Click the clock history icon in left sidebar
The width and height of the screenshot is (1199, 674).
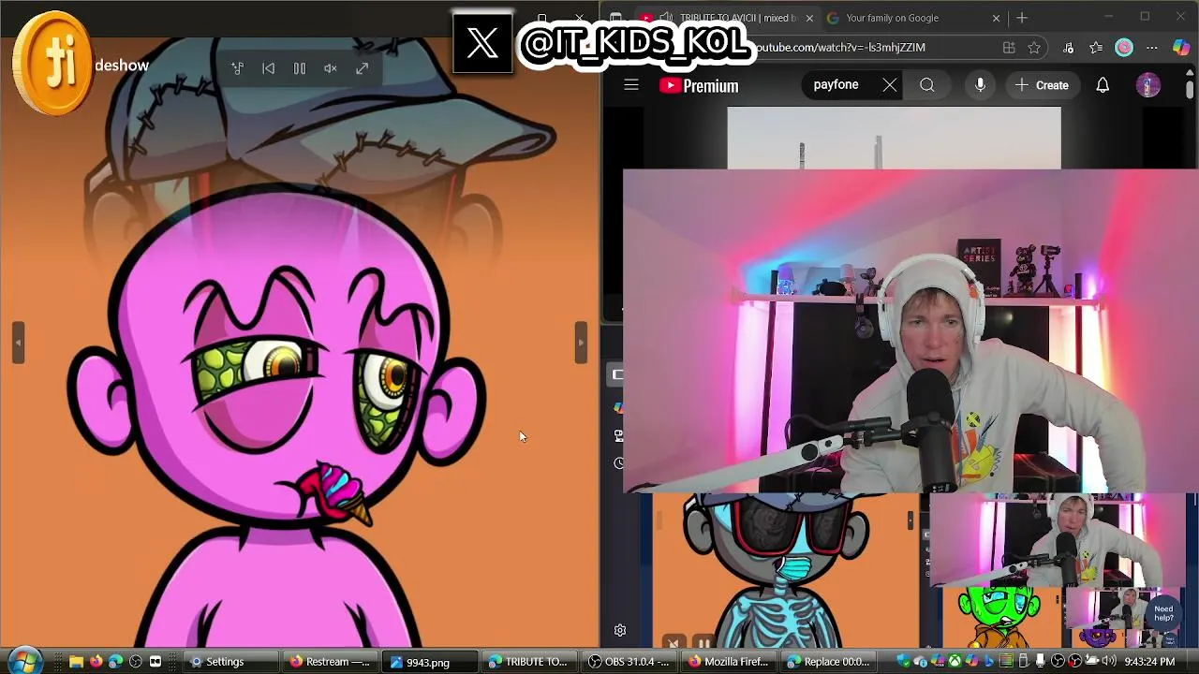click(618, 463)
